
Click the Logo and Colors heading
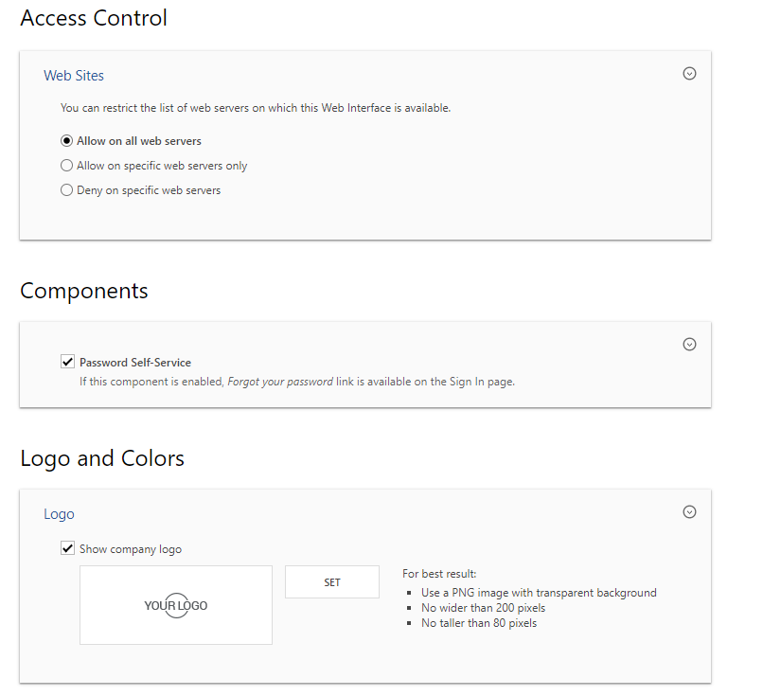102,458
